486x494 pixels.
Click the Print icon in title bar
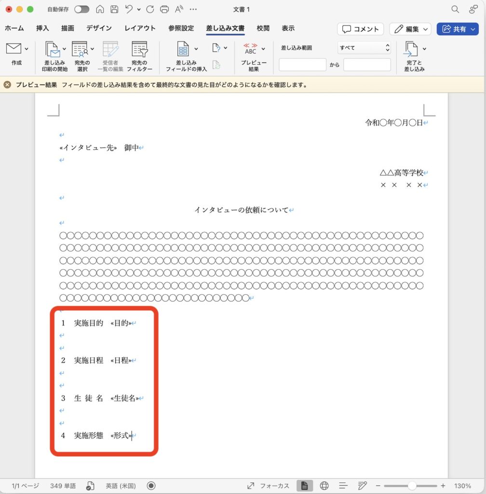164,9
